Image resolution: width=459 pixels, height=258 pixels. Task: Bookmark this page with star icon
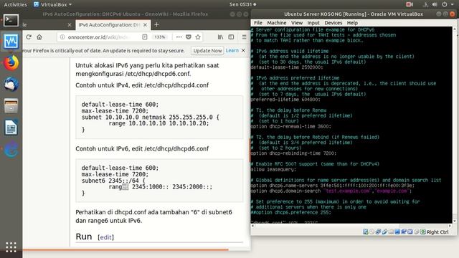click(x=198, y=37)
